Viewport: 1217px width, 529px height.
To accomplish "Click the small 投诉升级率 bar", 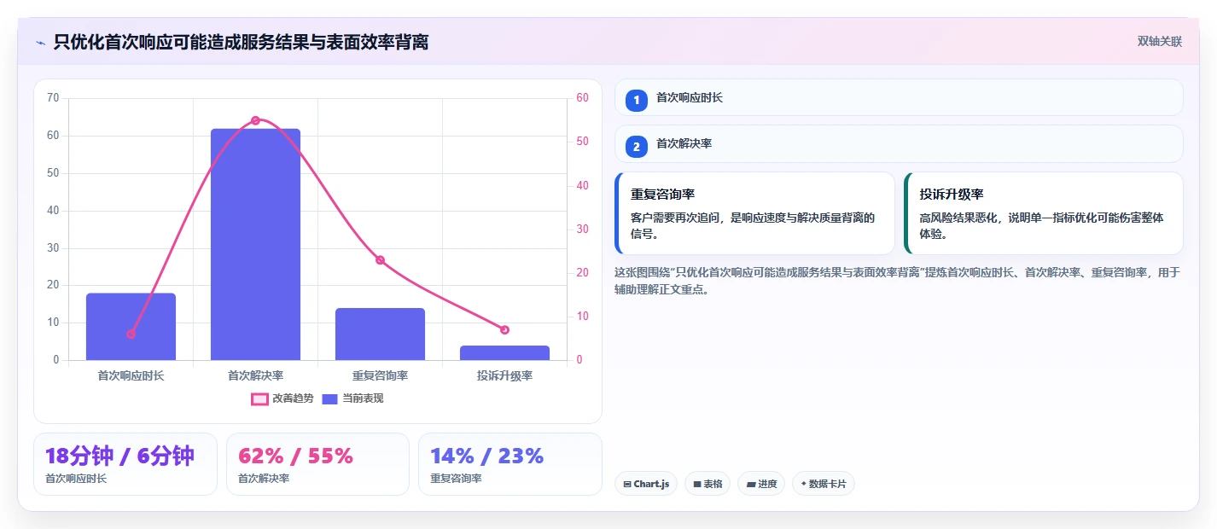I will click(x=504, y=352).
